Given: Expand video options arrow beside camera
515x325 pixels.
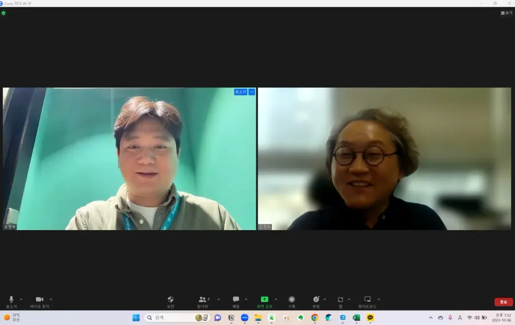Looking at the screenshot, I should (x=51, y=299).
